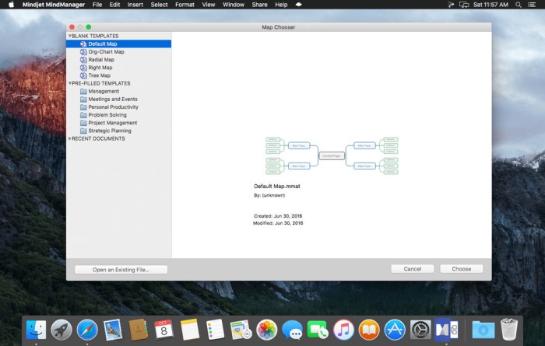Viewport: 545px width, 346px height.
Task: Click Open an Existing File button
Action: pos(121,270)
